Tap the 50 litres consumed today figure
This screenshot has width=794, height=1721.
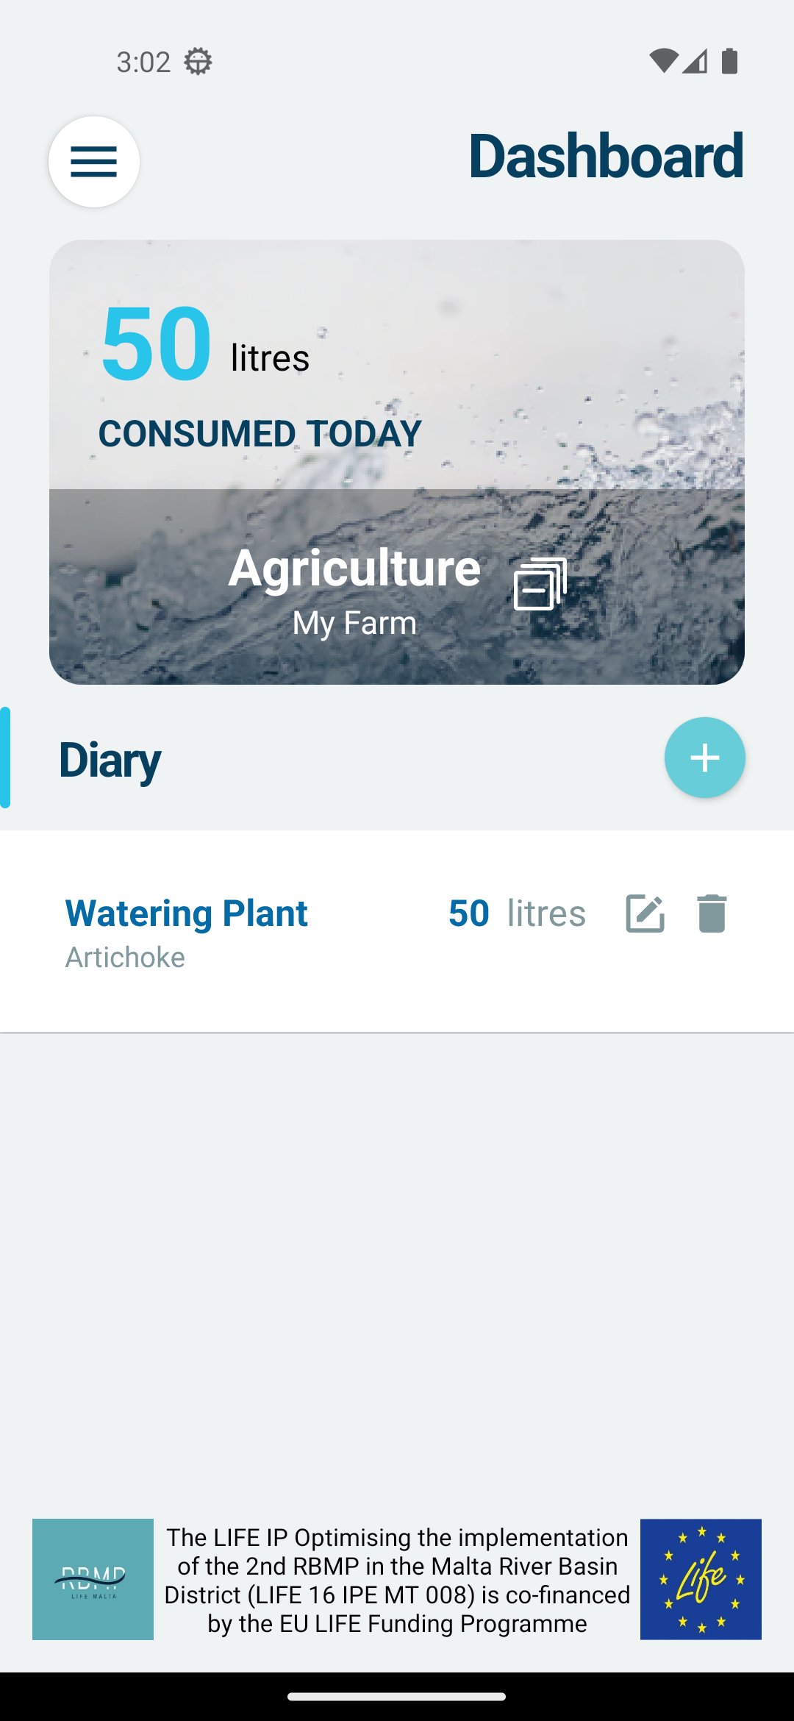coord(157,344)
